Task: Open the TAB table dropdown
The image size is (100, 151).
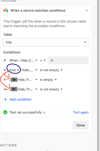Action: tap(46, 42)
